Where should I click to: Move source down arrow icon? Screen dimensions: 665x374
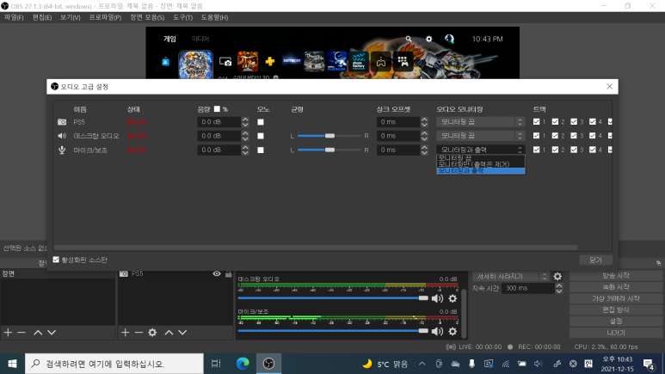coord(182,333)
